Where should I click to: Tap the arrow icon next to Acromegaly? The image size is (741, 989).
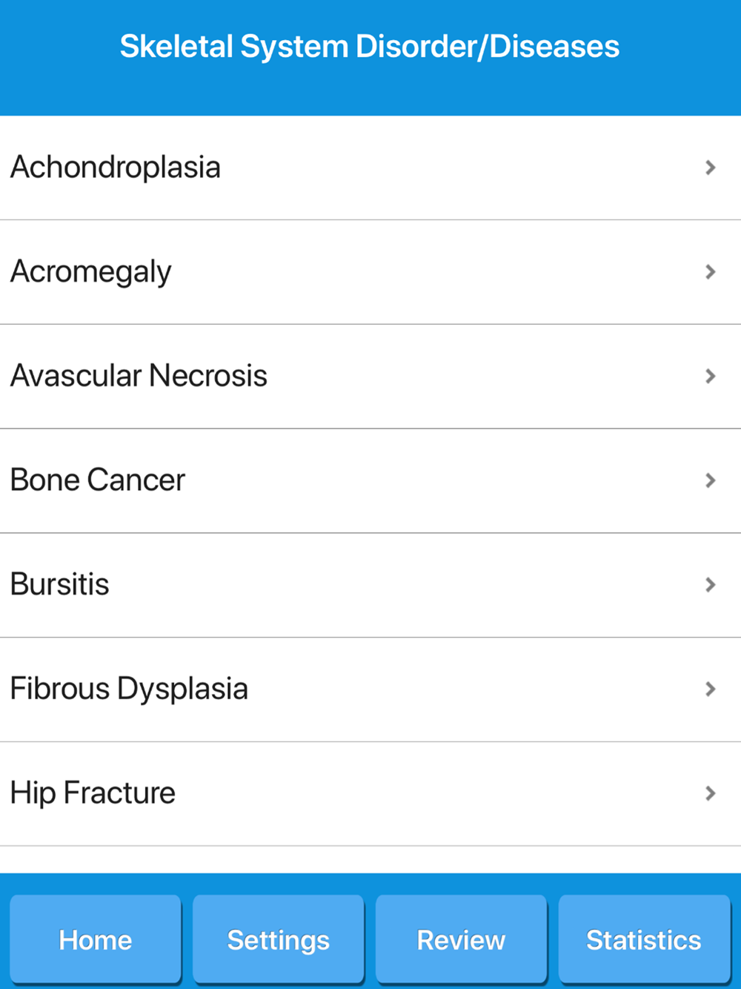(710, 272)
